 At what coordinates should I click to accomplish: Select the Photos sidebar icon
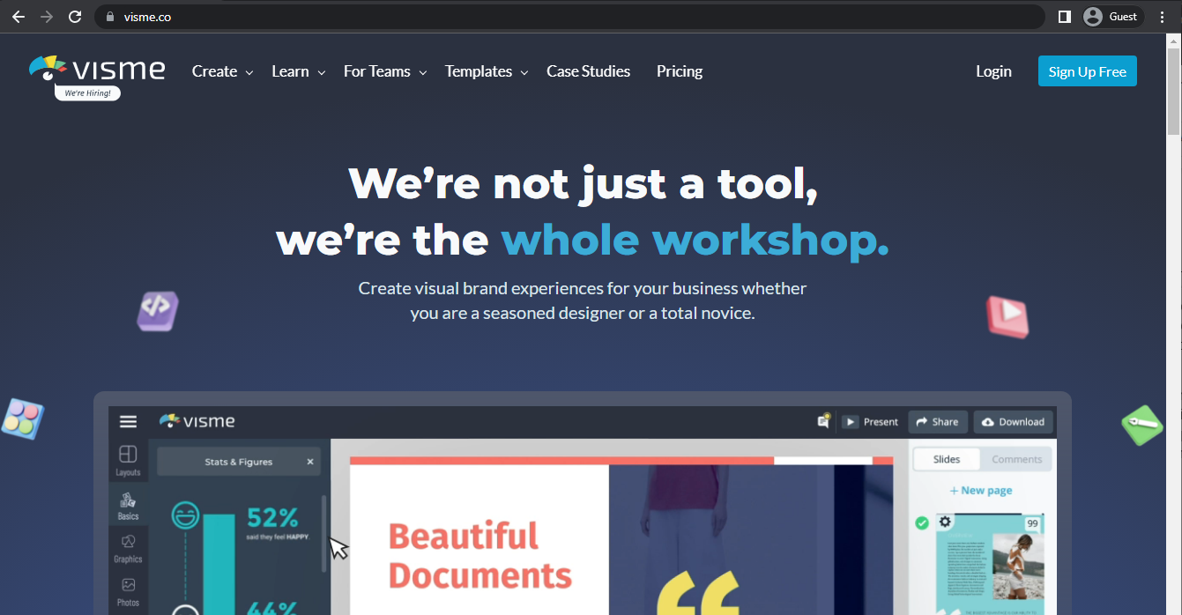pos(128,591)
